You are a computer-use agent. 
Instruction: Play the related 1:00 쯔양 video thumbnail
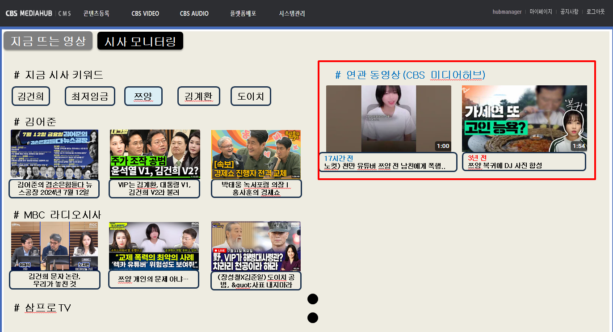click(x=389, y=119)
